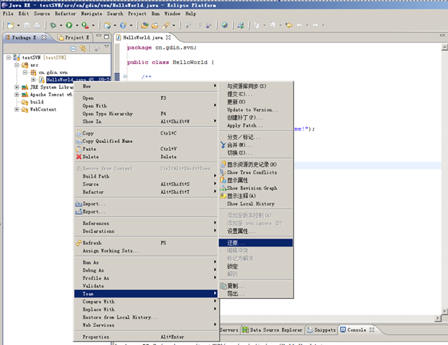Screen dimensions: 448x345
Task: Open Replace With context menu item
Action: click(x=146, y=309)
